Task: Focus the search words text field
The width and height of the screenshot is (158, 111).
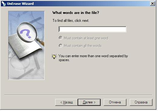Action: pos(92,29)
